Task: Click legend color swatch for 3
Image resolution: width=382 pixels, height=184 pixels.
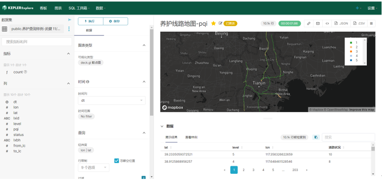Action: coord(351,52)
